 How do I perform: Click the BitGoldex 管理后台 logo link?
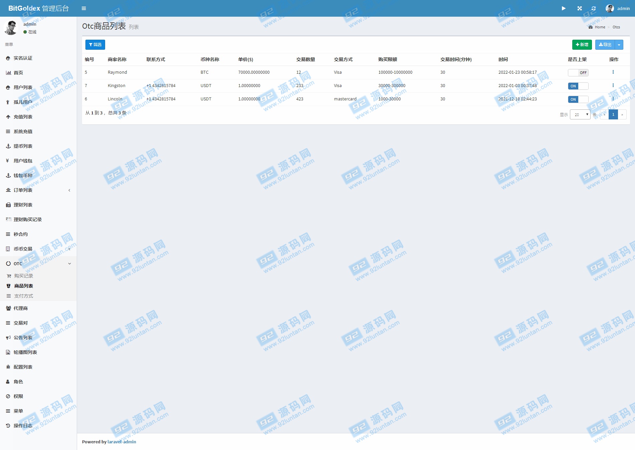[38, 8]
